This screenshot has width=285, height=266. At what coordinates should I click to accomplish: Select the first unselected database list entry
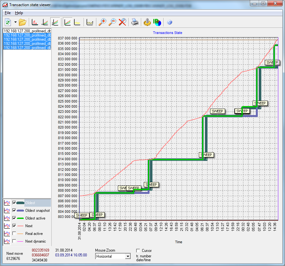click(27, 31)
